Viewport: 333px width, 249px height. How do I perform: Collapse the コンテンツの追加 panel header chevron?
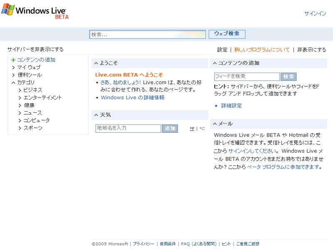[x=215, y=63]
